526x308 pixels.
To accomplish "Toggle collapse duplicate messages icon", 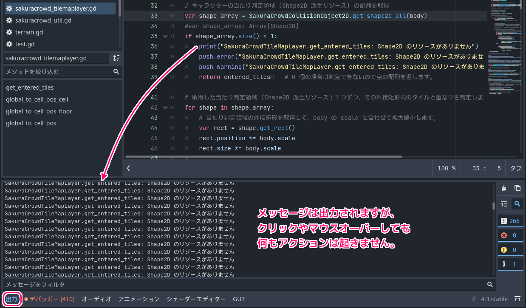I will click(x=504, y=204).
